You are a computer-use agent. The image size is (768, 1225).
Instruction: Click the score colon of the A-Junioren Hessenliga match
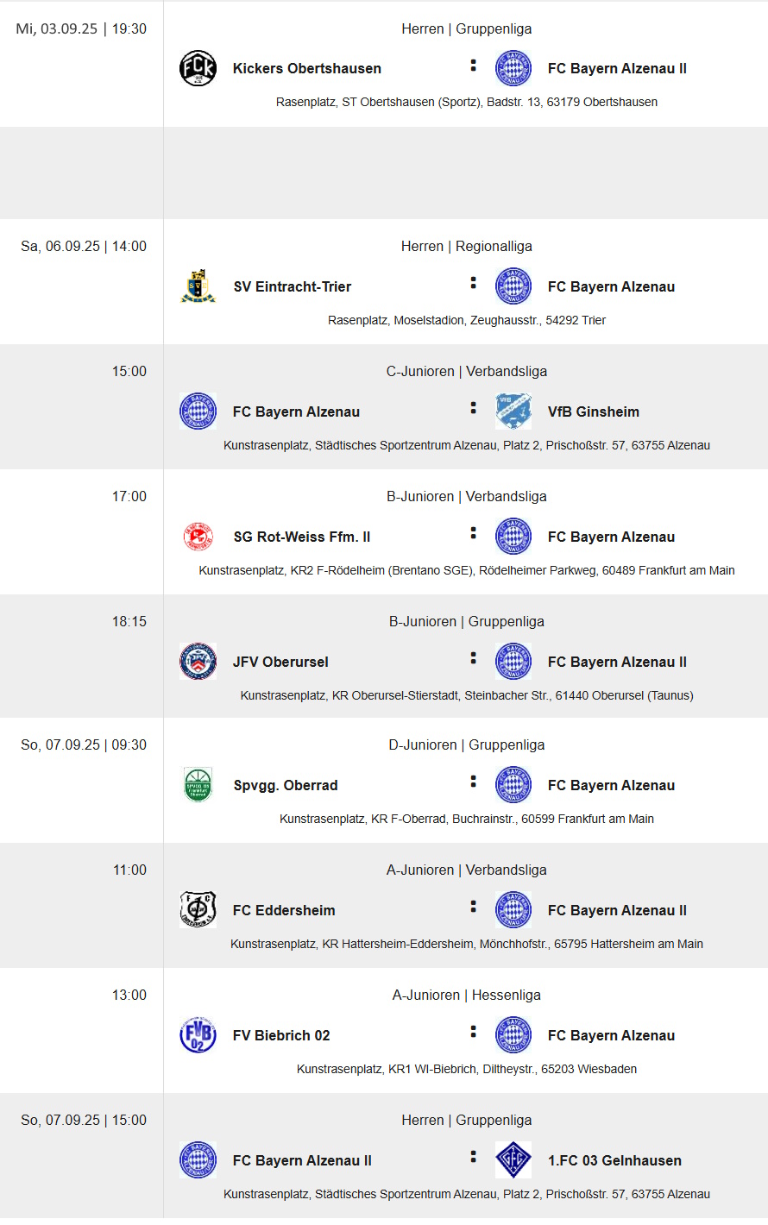pos(473,1031)
